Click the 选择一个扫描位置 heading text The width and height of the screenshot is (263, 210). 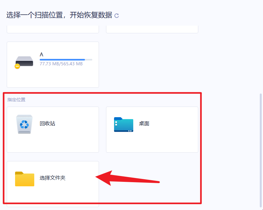59,15
